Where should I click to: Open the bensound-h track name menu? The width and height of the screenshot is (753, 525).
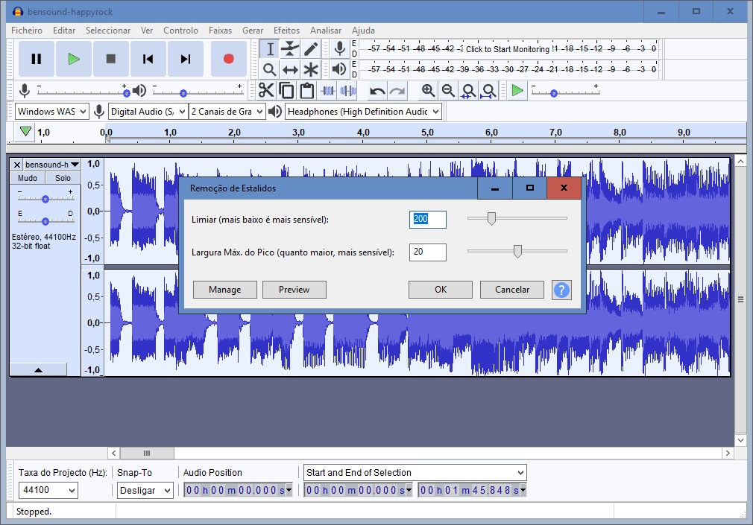pyautogui.click(x=52, y=165)
